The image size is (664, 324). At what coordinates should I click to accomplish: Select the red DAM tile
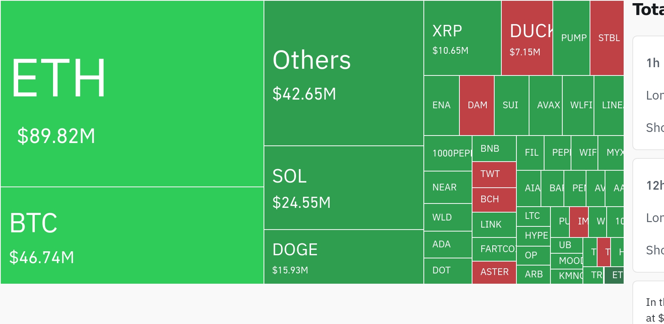tap(477, 105)
